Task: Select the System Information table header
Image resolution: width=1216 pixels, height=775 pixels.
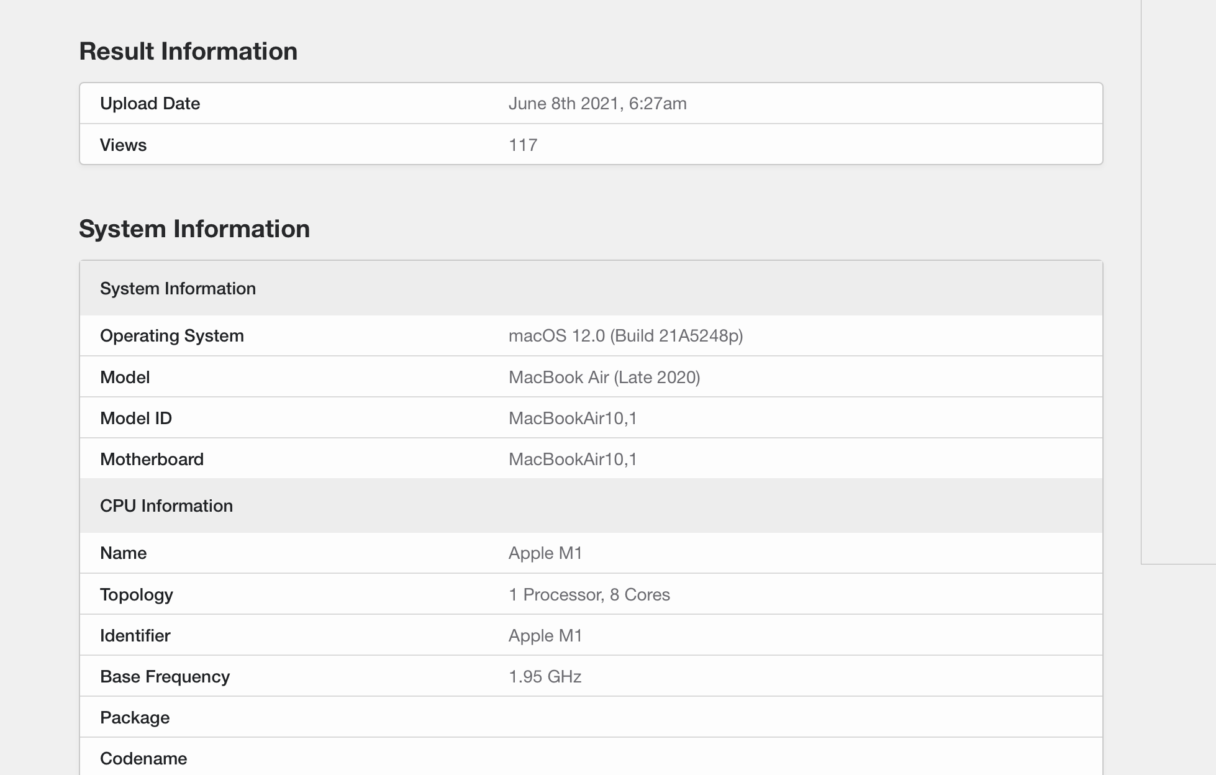Action: coord(178,288)
